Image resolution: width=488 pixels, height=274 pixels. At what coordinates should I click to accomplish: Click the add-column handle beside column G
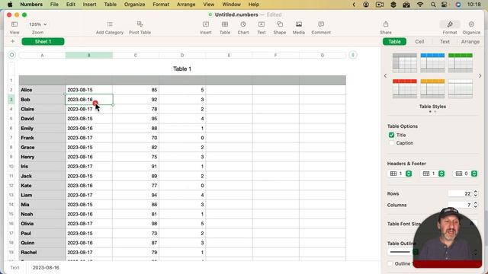(352, 55)
